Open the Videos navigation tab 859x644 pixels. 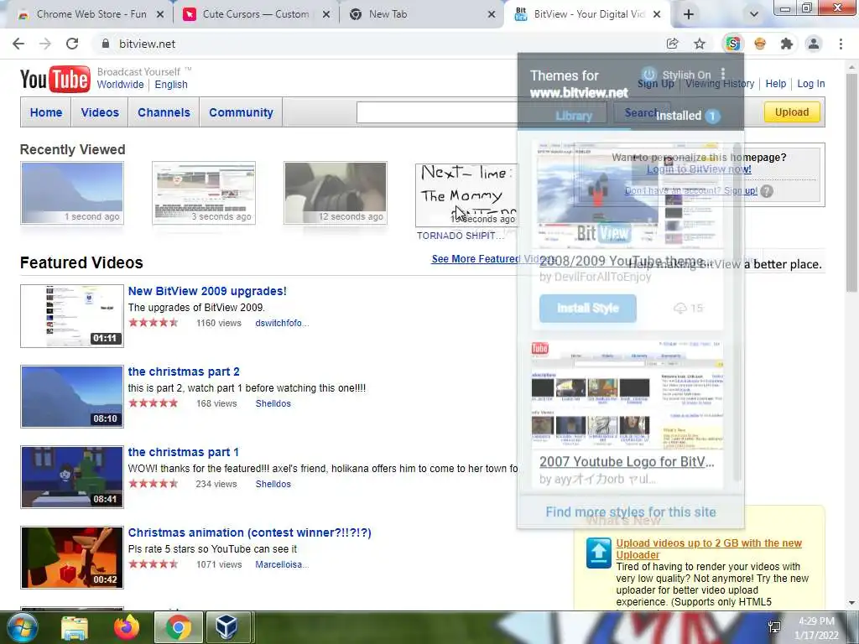(100, 112)
